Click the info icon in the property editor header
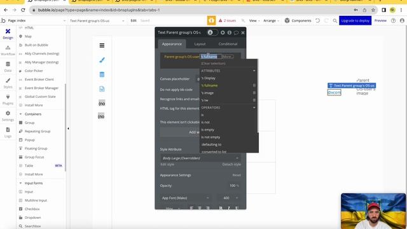 tap(230, 32)
